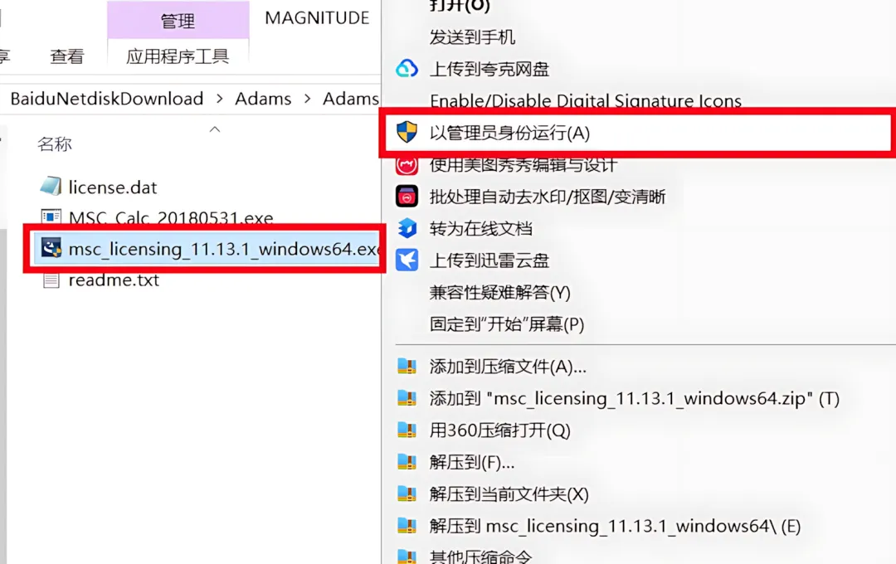Click the Quark cloud upload icon

pyautogui.click(x=407, y=69)
